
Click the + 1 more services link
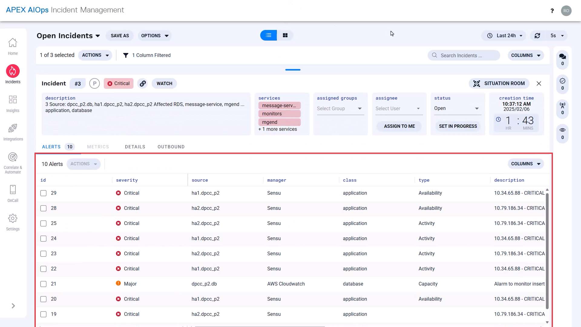(x=277, y=129)
